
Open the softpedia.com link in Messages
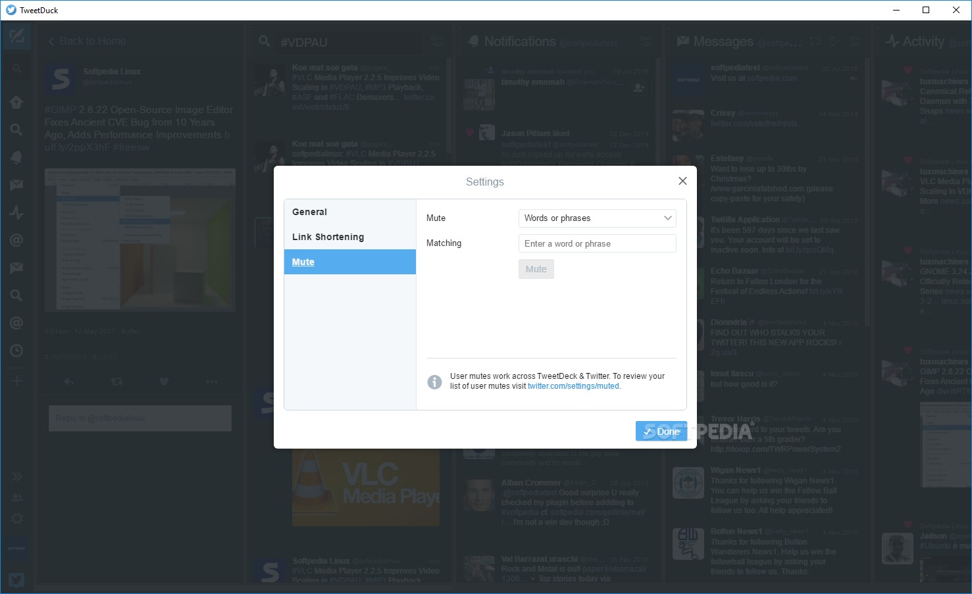(772, 78)
